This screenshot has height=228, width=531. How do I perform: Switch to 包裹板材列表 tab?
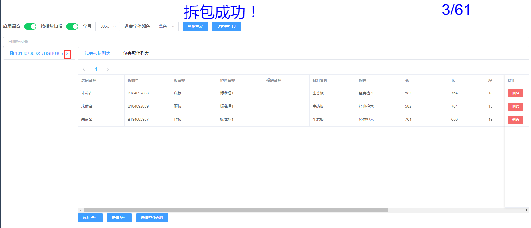(97, 53)
